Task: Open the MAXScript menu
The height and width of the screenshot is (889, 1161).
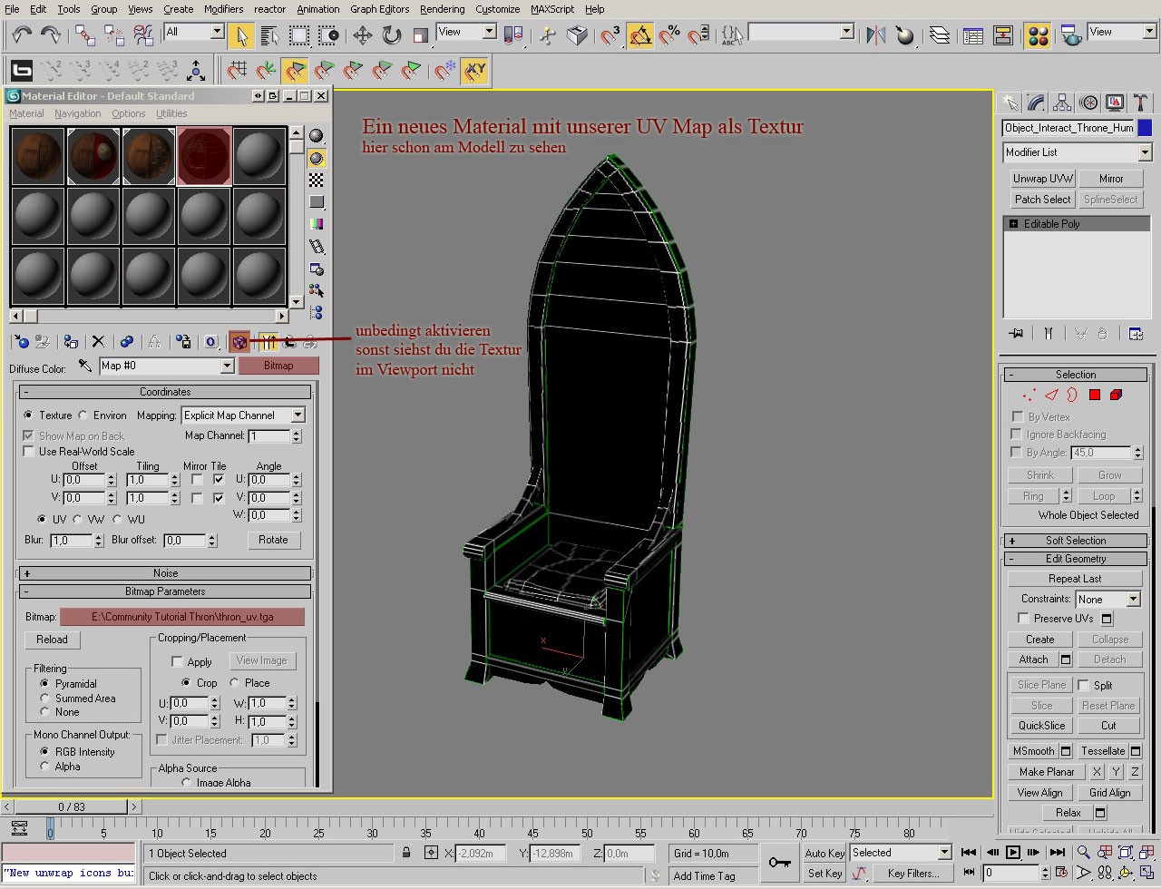Action: pos(552,9)
